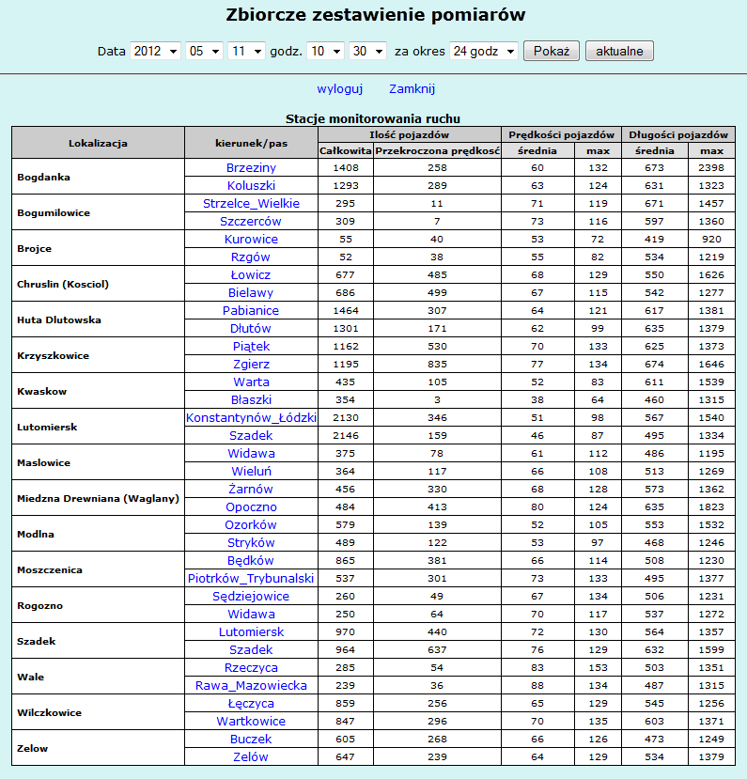Click the aktualne button
This screenshot has height=779, width=747.
pos(619,51)
